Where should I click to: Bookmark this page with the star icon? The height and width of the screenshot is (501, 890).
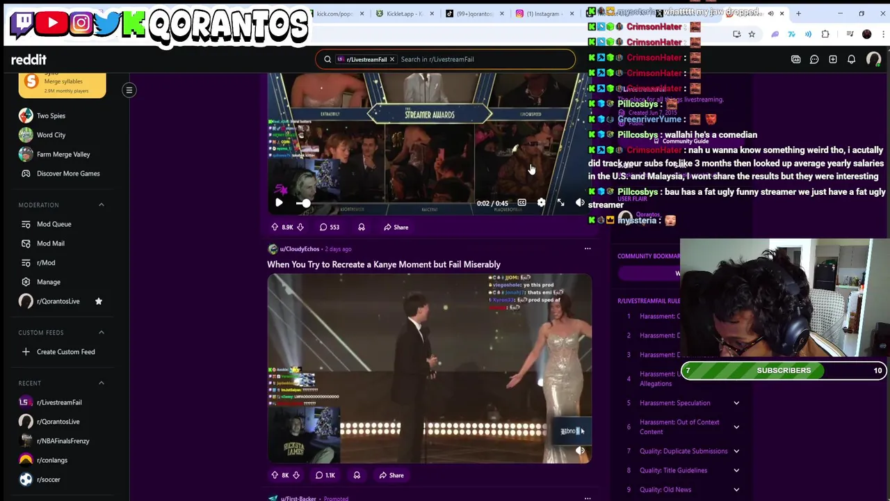(x=752, y=34)
